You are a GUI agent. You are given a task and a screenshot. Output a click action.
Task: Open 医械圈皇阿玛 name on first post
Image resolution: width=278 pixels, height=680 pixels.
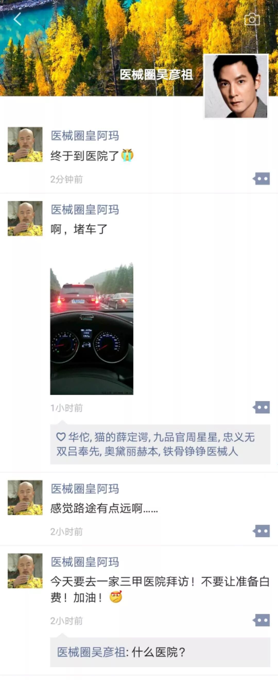[x=85, y=136]
